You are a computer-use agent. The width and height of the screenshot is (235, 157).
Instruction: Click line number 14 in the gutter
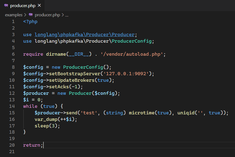[12, 106]
